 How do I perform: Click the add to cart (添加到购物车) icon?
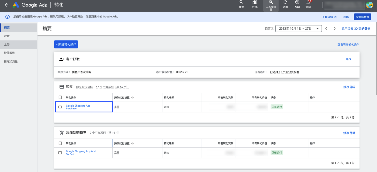[62, 133]
